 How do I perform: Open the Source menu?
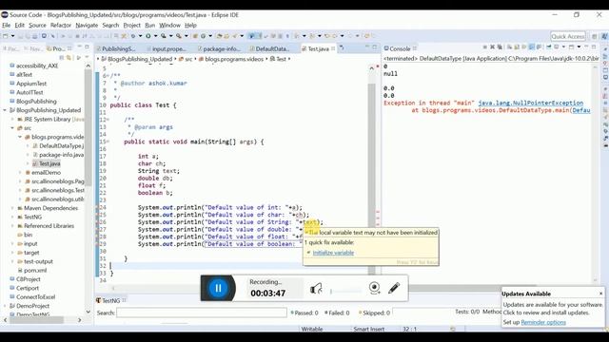point(37,26)
